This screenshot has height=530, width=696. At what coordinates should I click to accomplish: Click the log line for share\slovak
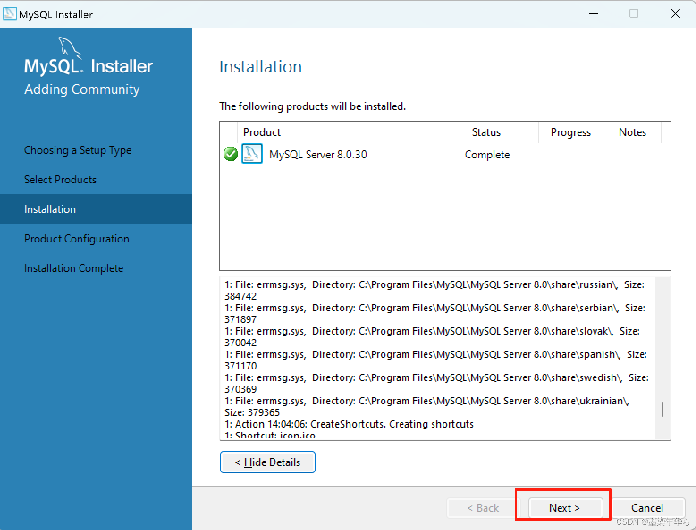coord(432,337)
